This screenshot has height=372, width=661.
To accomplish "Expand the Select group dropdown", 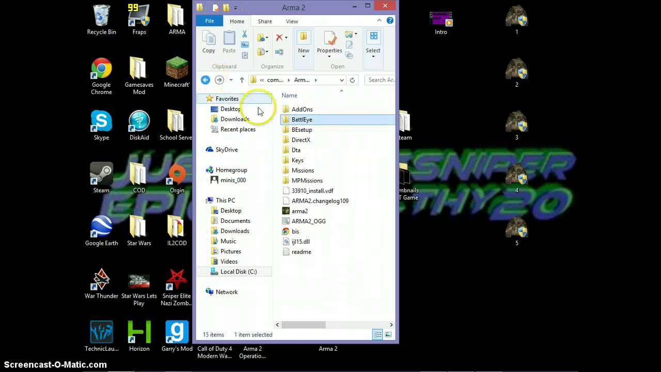I will tap(373, 56).
